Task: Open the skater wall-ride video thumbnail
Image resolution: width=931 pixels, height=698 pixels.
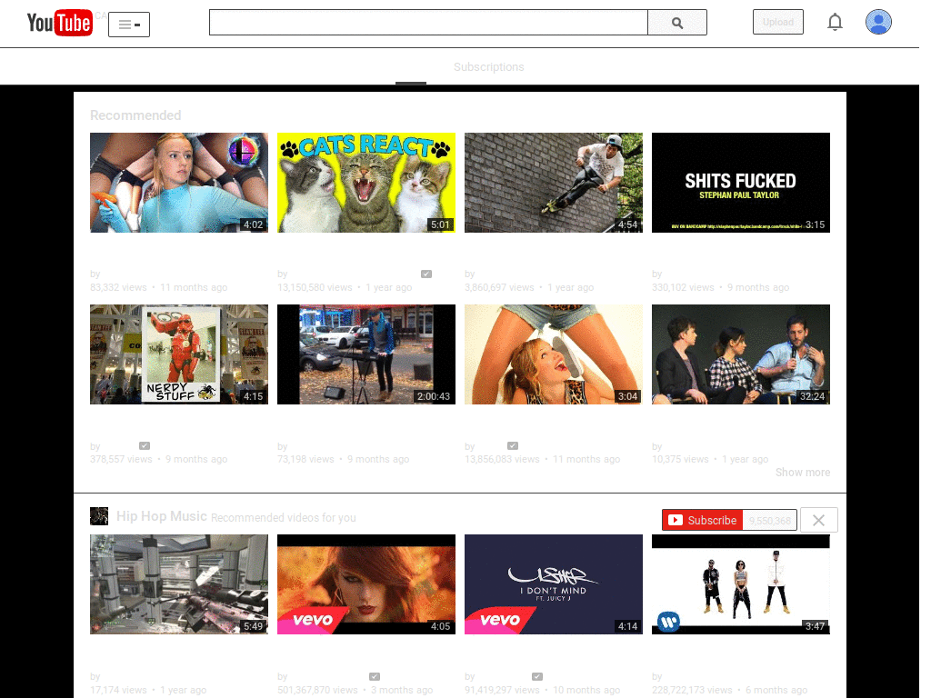Action: [554, 183]
